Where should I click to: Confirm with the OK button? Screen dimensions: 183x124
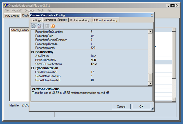coord(141,107)
